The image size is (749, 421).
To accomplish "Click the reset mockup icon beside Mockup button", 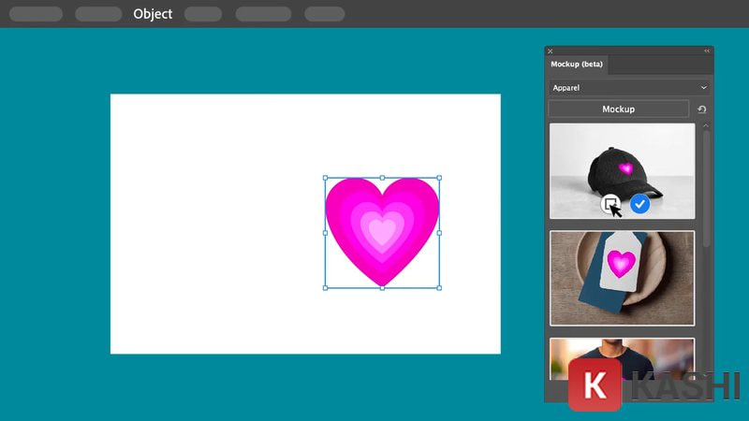I will click(702, 109).
